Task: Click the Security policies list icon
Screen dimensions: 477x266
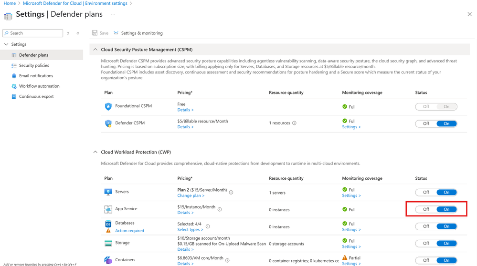Action: [14, 65]
